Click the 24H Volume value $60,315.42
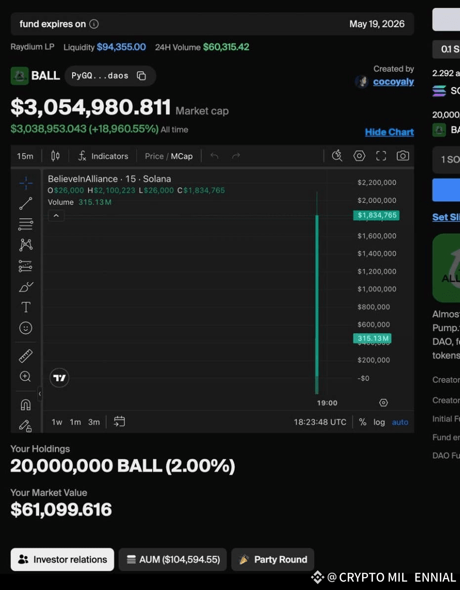Image resolution: width=460 pixels, height=590 pixels. pyautogui.click(x=226, y=47)
